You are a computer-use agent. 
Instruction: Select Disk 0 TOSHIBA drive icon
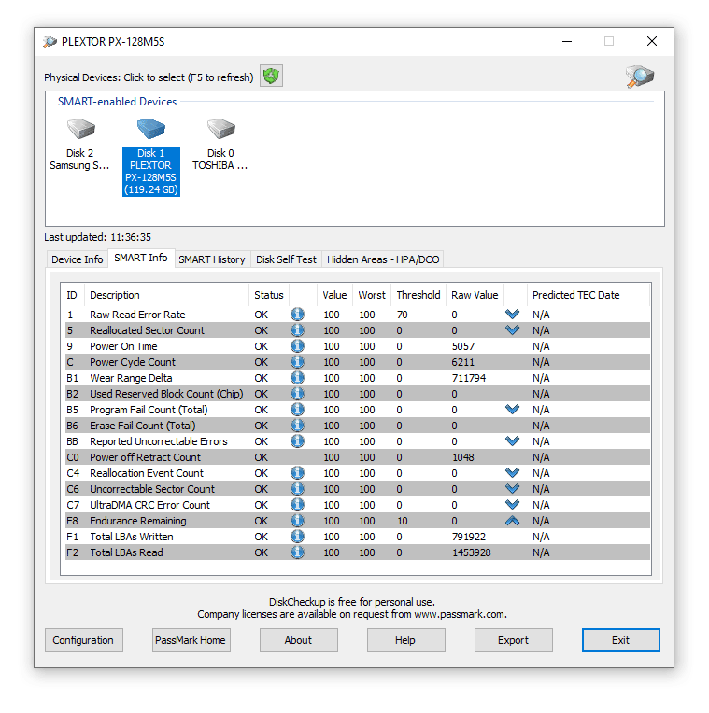click(221, 129)
